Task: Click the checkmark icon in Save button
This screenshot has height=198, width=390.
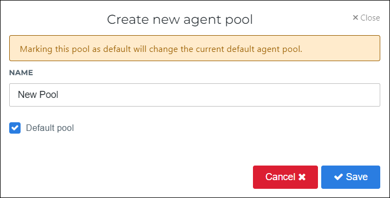Action: [x=338, y=177]
